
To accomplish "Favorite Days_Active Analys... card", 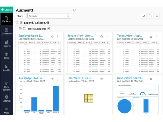I will pos(151,79).
